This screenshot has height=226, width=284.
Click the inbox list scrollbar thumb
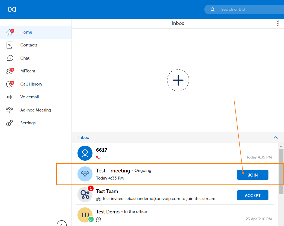point(281,171)
